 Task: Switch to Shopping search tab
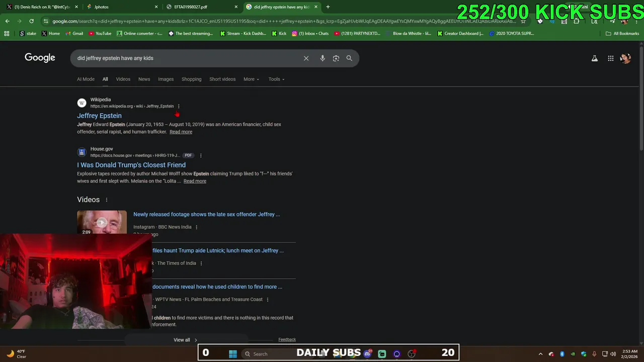192,79
